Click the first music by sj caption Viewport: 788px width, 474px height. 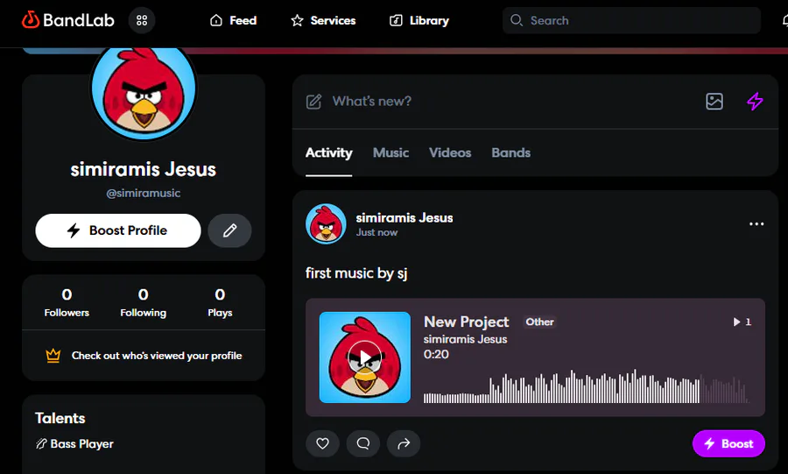click(x=356, y=273)
